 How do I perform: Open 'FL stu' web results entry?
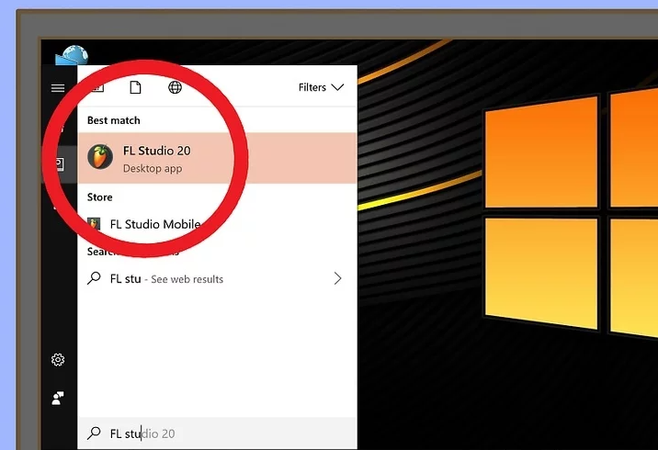click(218, 279)
